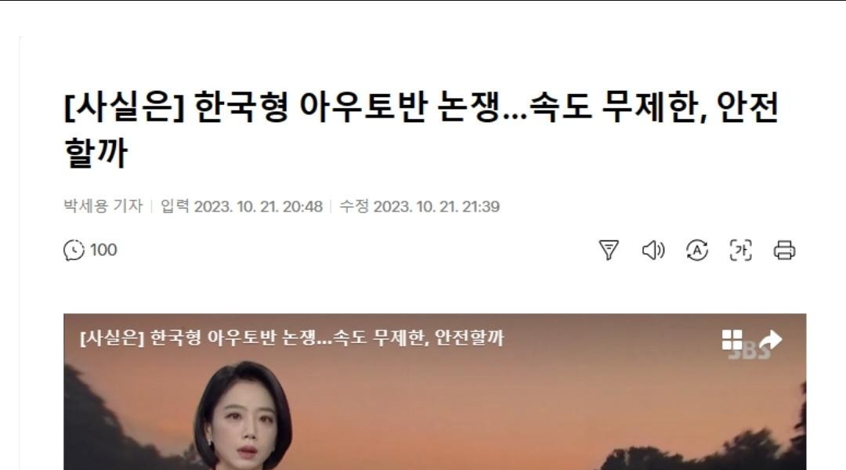Open reporter 박세용 기자 profile

tap(103, 205)
